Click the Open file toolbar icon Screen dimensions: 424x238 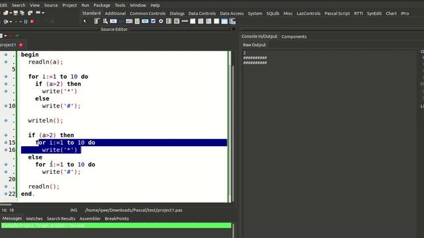(5, 13)
